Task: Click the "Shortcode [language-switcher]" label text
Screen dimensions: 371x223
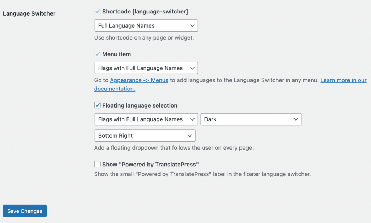Action: click(x=145, y=12)
